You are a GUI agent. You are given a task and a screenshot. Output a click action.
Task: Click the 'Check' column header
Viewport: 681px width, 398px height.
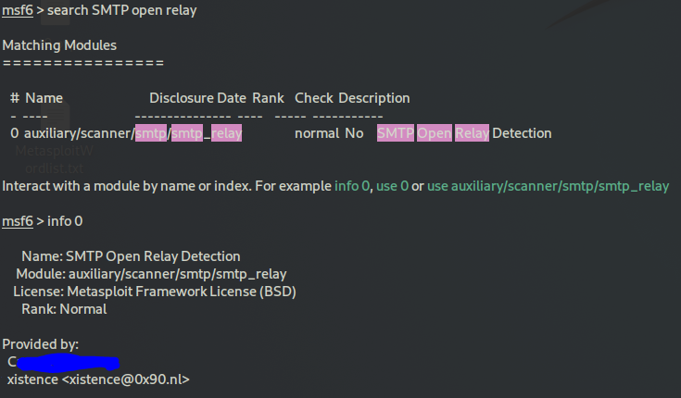click(x=313, y=98)
